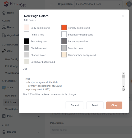
Task: Click the Cancel button
Action: click(x=75, y=105)
